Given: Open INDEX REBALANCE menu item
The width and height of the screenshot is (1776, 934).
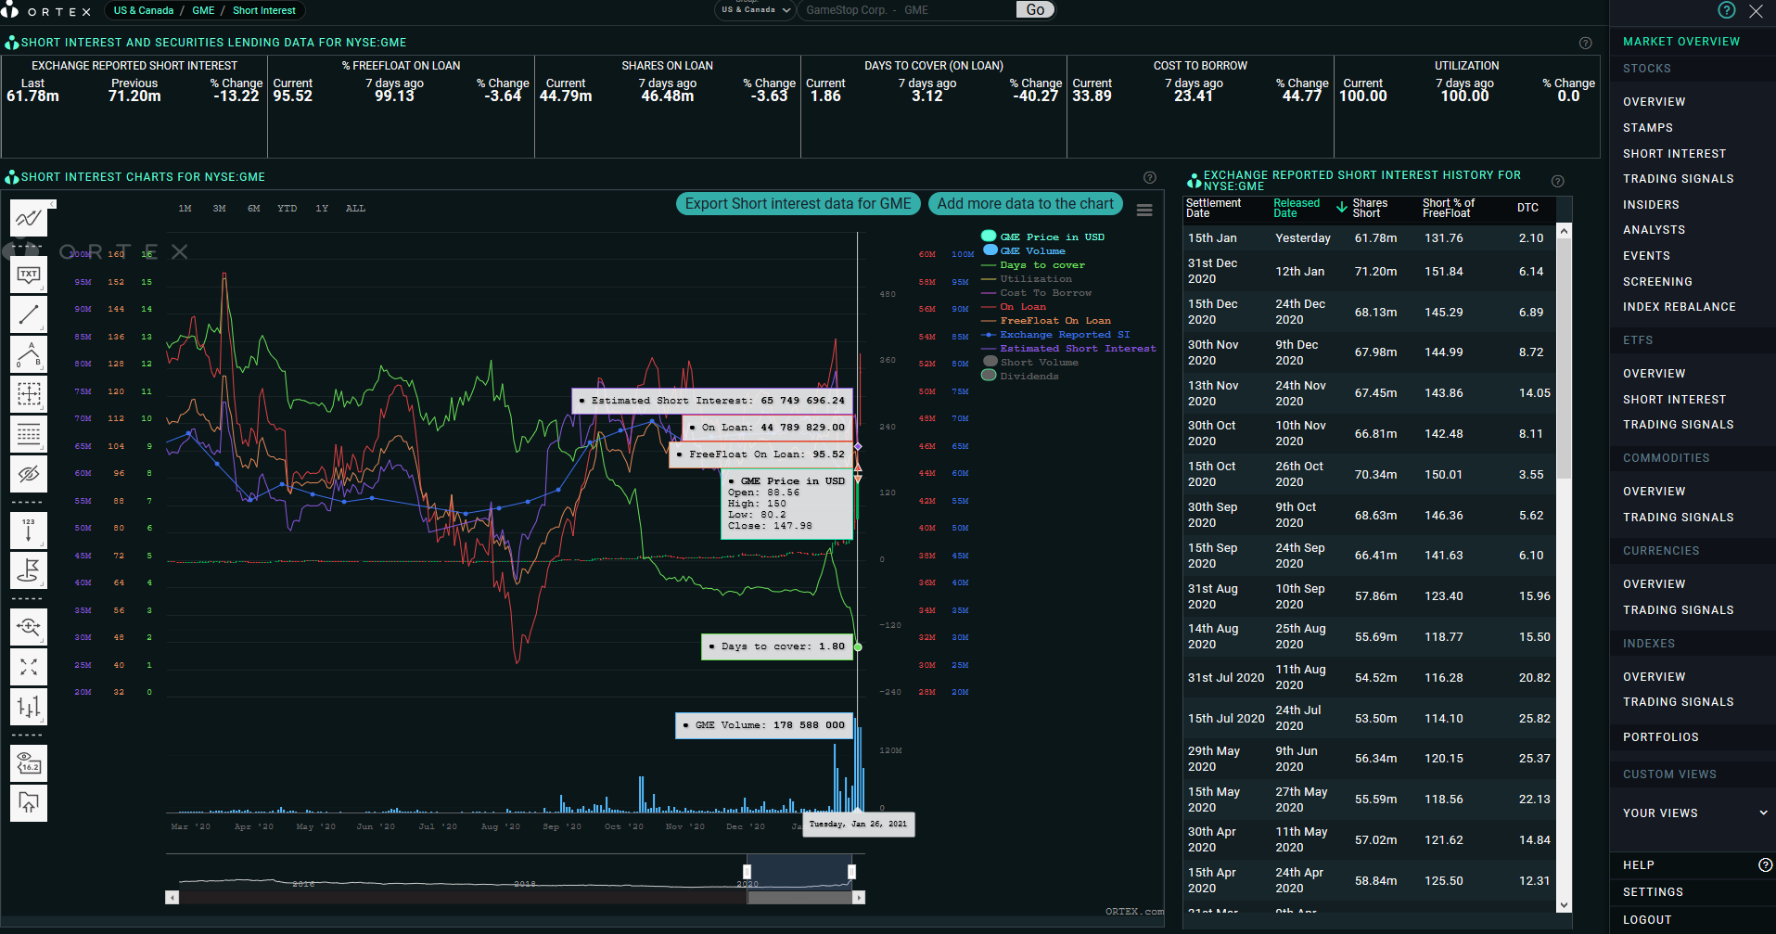Looking at the screenshot, I should (1679, 307).
